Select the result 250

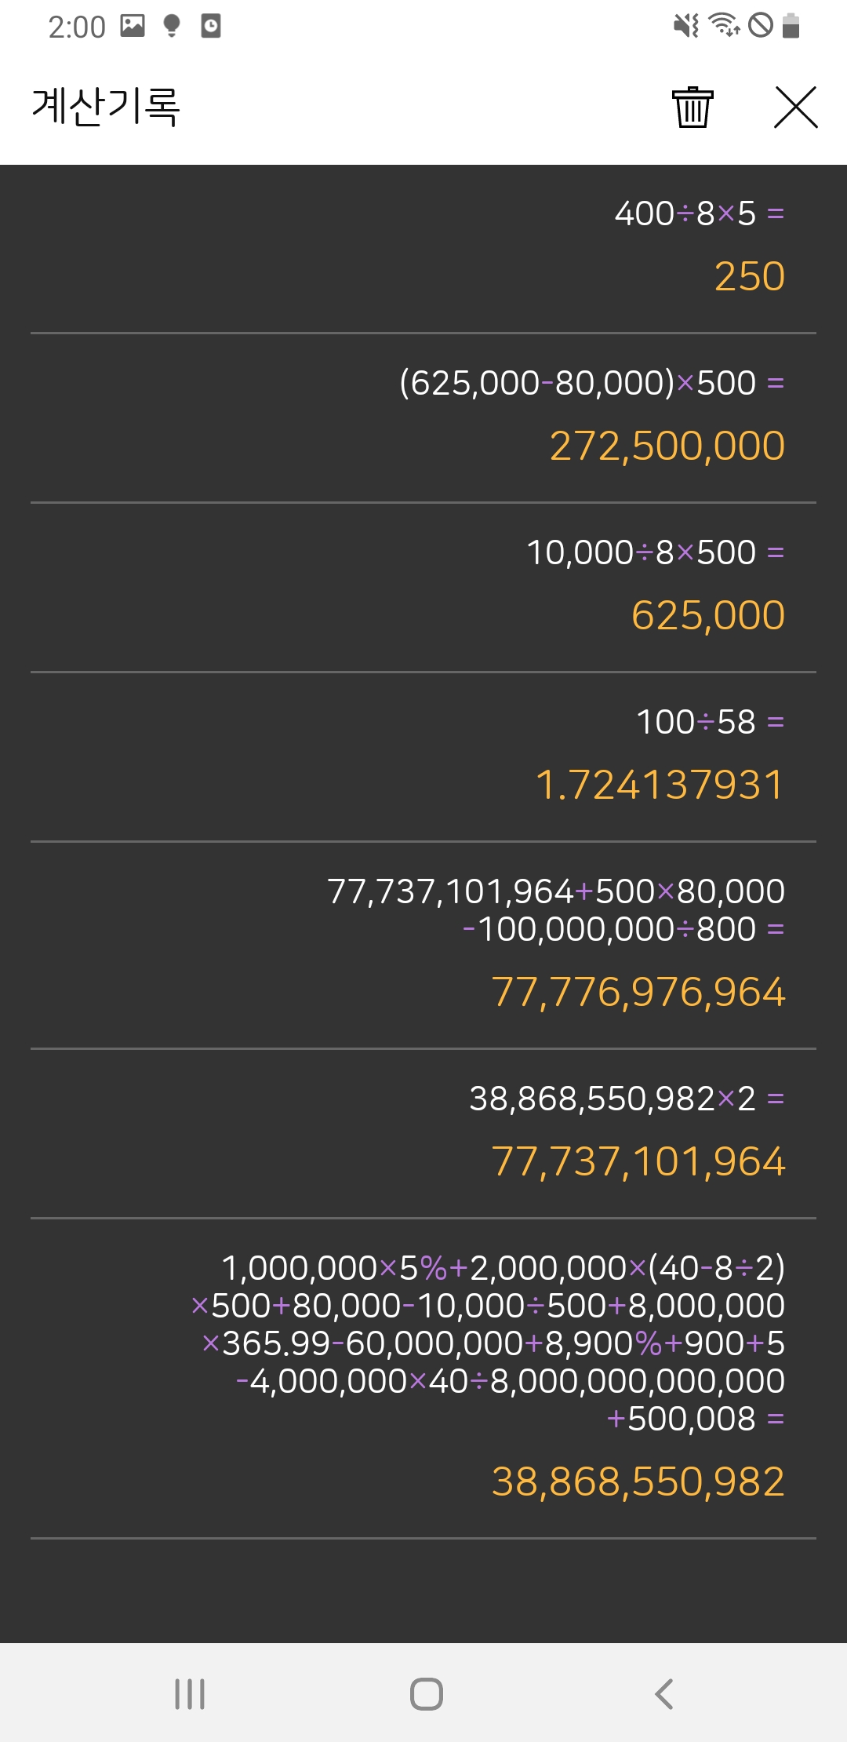[x=749, y=276]
